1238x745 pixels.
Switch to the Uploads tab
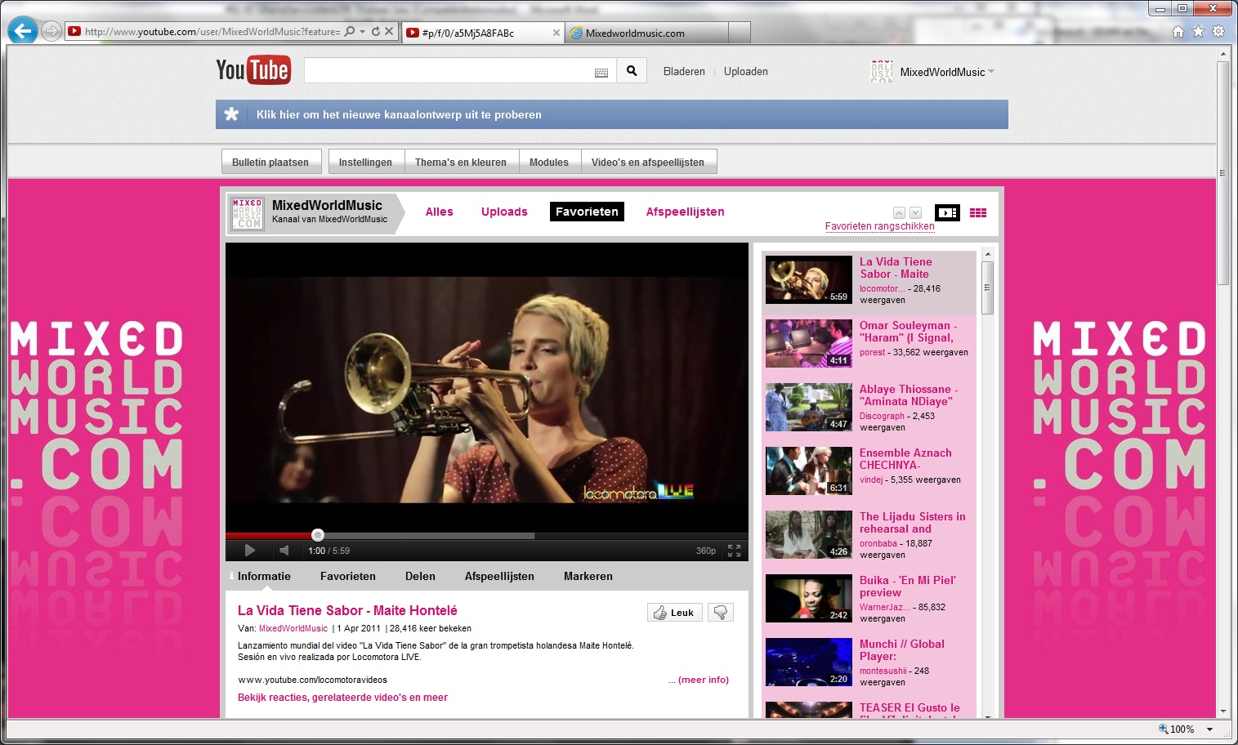504,212
